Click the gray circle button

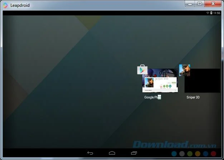(x=182, y=154)
